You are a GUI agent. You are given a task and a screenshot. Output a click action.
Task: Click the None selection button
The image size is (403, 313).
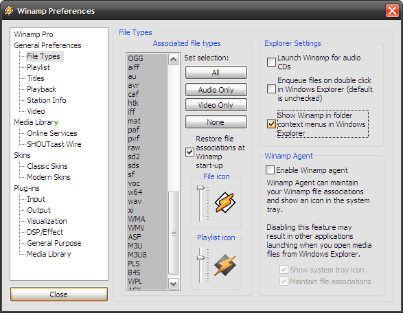click(216, 122)
